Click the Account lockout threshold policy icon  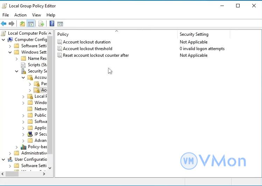(x=60, y=48)
